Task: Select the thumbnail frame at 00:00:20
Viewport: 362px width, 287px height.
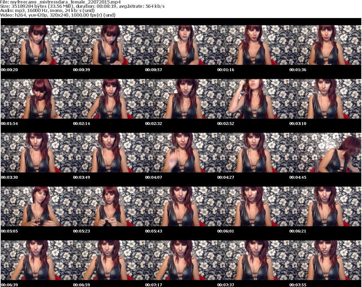Action: pos(37,45)
